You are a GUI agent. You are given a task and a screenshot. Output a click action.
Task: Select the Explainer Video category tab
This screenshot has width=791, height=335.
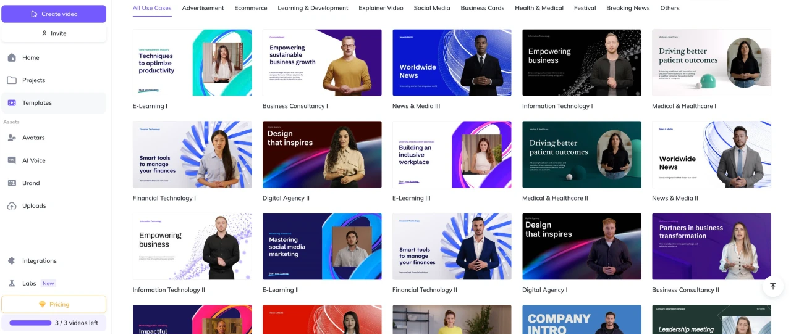click(381, 8)
